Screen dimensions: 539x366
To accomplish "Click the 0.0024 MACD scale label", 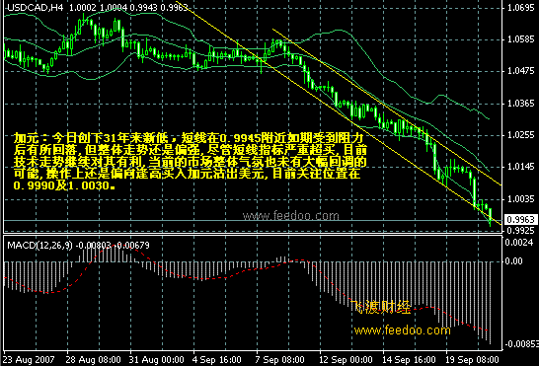I will click(x=519, y=243).
